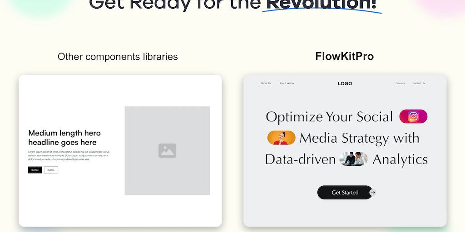Viewport: 465px width, 232px height.
Task: Click the image placeholder icon
Action: click(x=167, y=150)
